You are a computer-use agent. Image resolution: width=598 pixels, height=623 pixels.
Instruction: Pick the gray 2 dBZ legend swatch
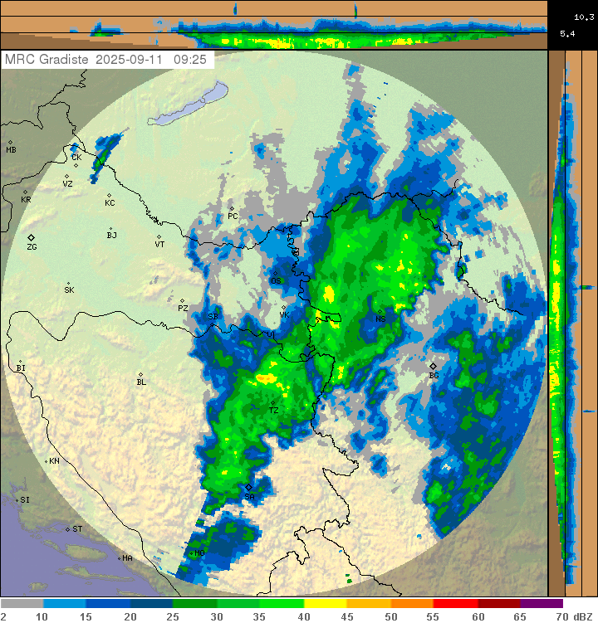click(x=22, y=604)
